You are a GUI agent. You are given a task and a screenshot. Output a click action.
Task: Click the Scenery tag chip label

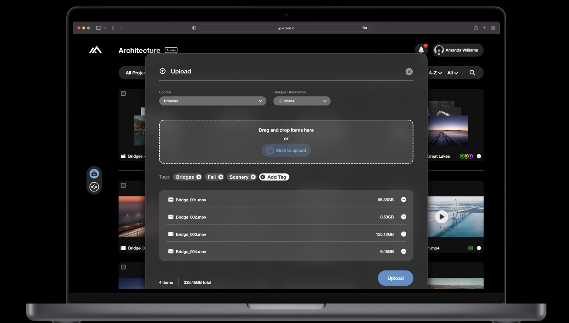[239, 177]
